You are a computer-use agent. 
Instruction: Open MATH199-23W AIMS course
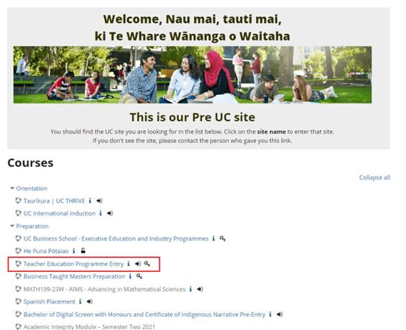104,289
